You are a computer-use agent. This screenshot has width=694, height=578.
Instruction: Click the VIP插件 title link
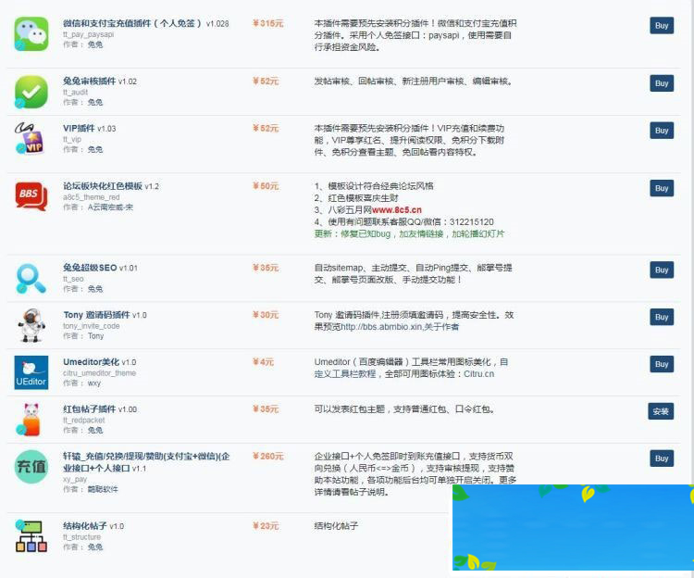pos(79,129)
